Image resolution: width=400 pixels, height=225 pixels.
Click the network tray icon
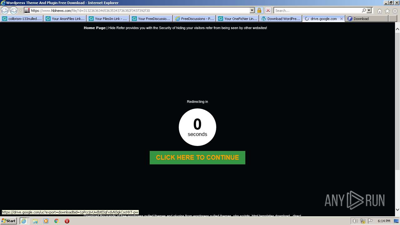(363, 221)
